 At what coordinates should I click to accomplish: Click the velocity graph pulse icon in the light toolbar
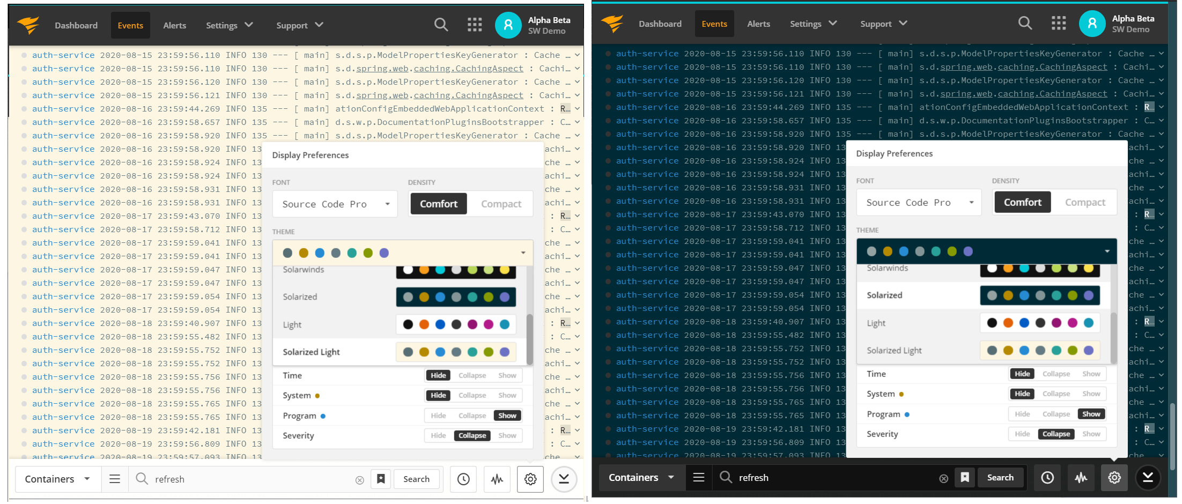click(497, 479)
